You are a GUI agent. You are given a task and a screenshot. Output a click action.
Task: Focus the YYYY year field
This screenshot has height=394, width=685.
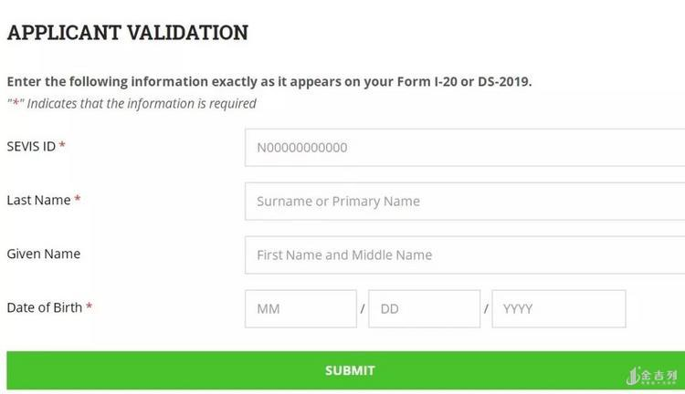click(x=558, y=309)
